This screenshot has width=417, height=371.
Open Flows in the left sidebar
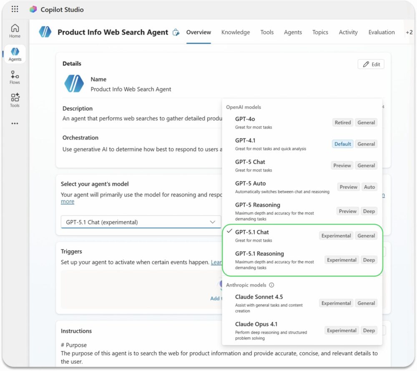click(x=15, y=77)
